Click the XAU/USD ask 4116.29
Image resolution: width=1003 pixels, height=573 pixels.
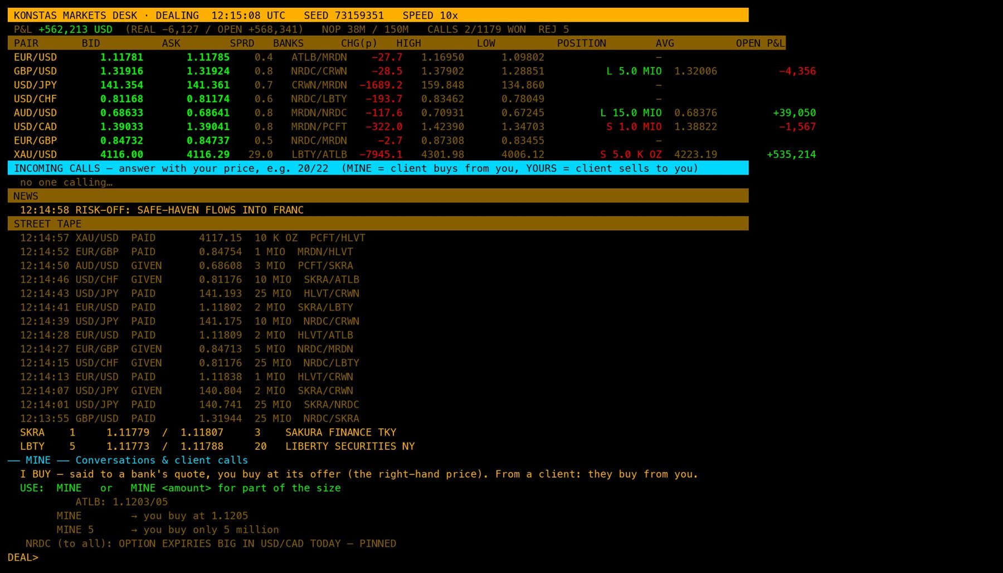(x=208, y=154)
